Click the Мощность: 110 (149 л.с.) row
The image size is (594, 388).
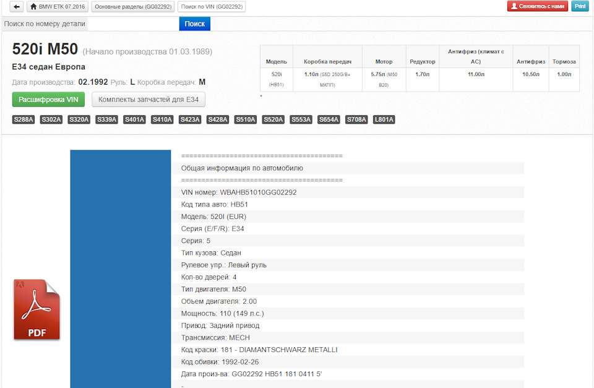click(348, 313)
